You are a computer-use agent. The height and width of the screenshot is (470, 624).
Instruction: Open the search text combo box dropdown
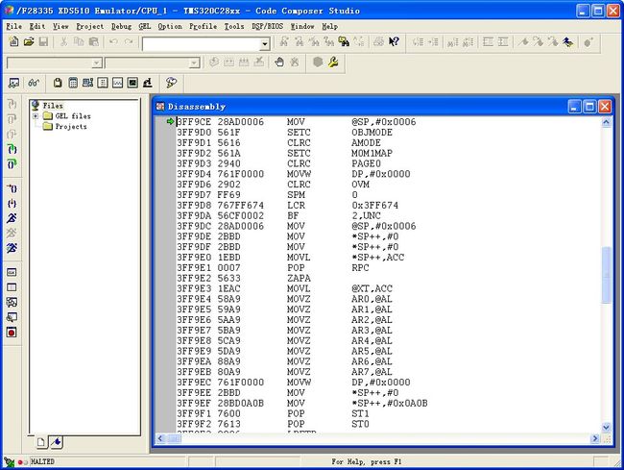point(265,44)
